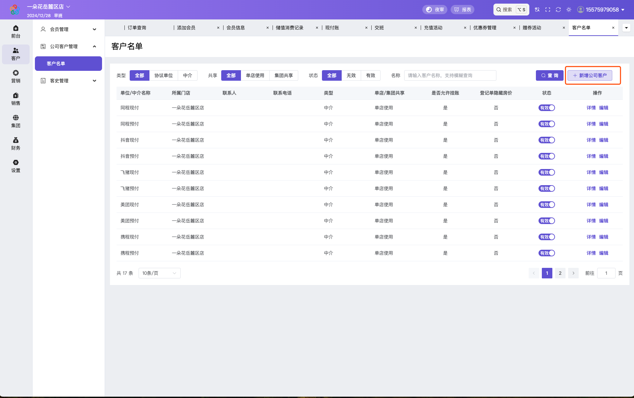Open the 夜审 night audit button

point(435,10)
